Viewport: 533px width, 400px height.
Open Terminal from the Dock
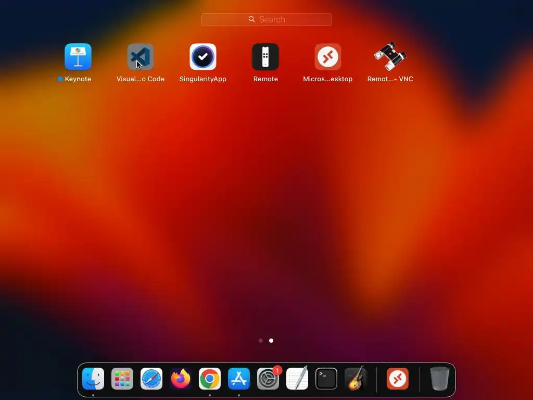(x=326, y=379)
